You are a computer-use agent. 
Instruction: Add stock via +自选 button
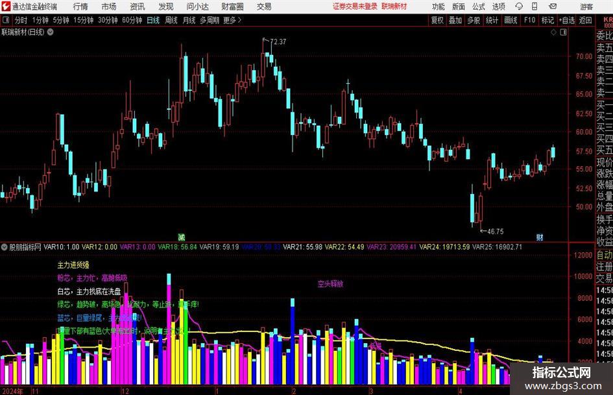(567, 20)
